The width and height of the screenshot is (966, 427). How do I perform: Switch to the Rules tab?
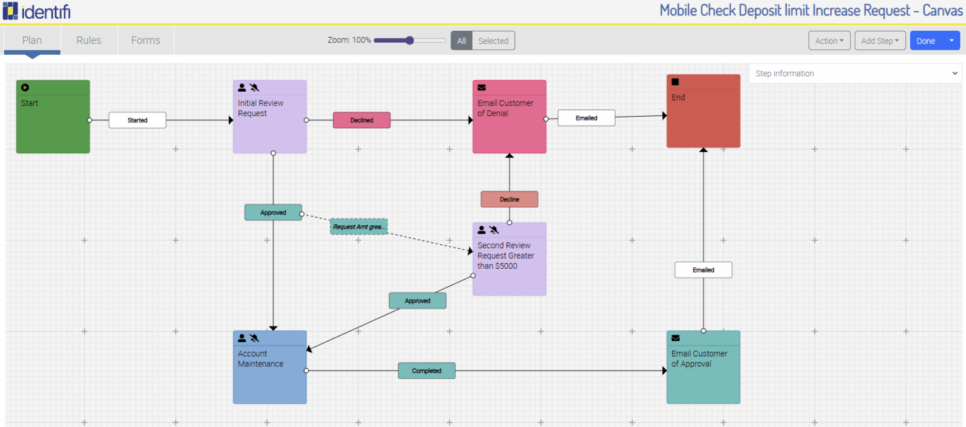[x=89, y=40]
